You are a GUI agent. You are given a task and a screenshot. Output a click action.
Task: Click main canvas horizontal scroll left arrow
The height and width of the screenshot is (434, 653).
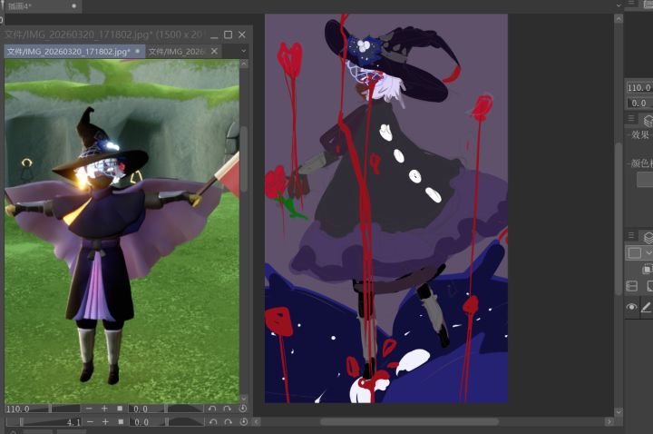[256, 422]
